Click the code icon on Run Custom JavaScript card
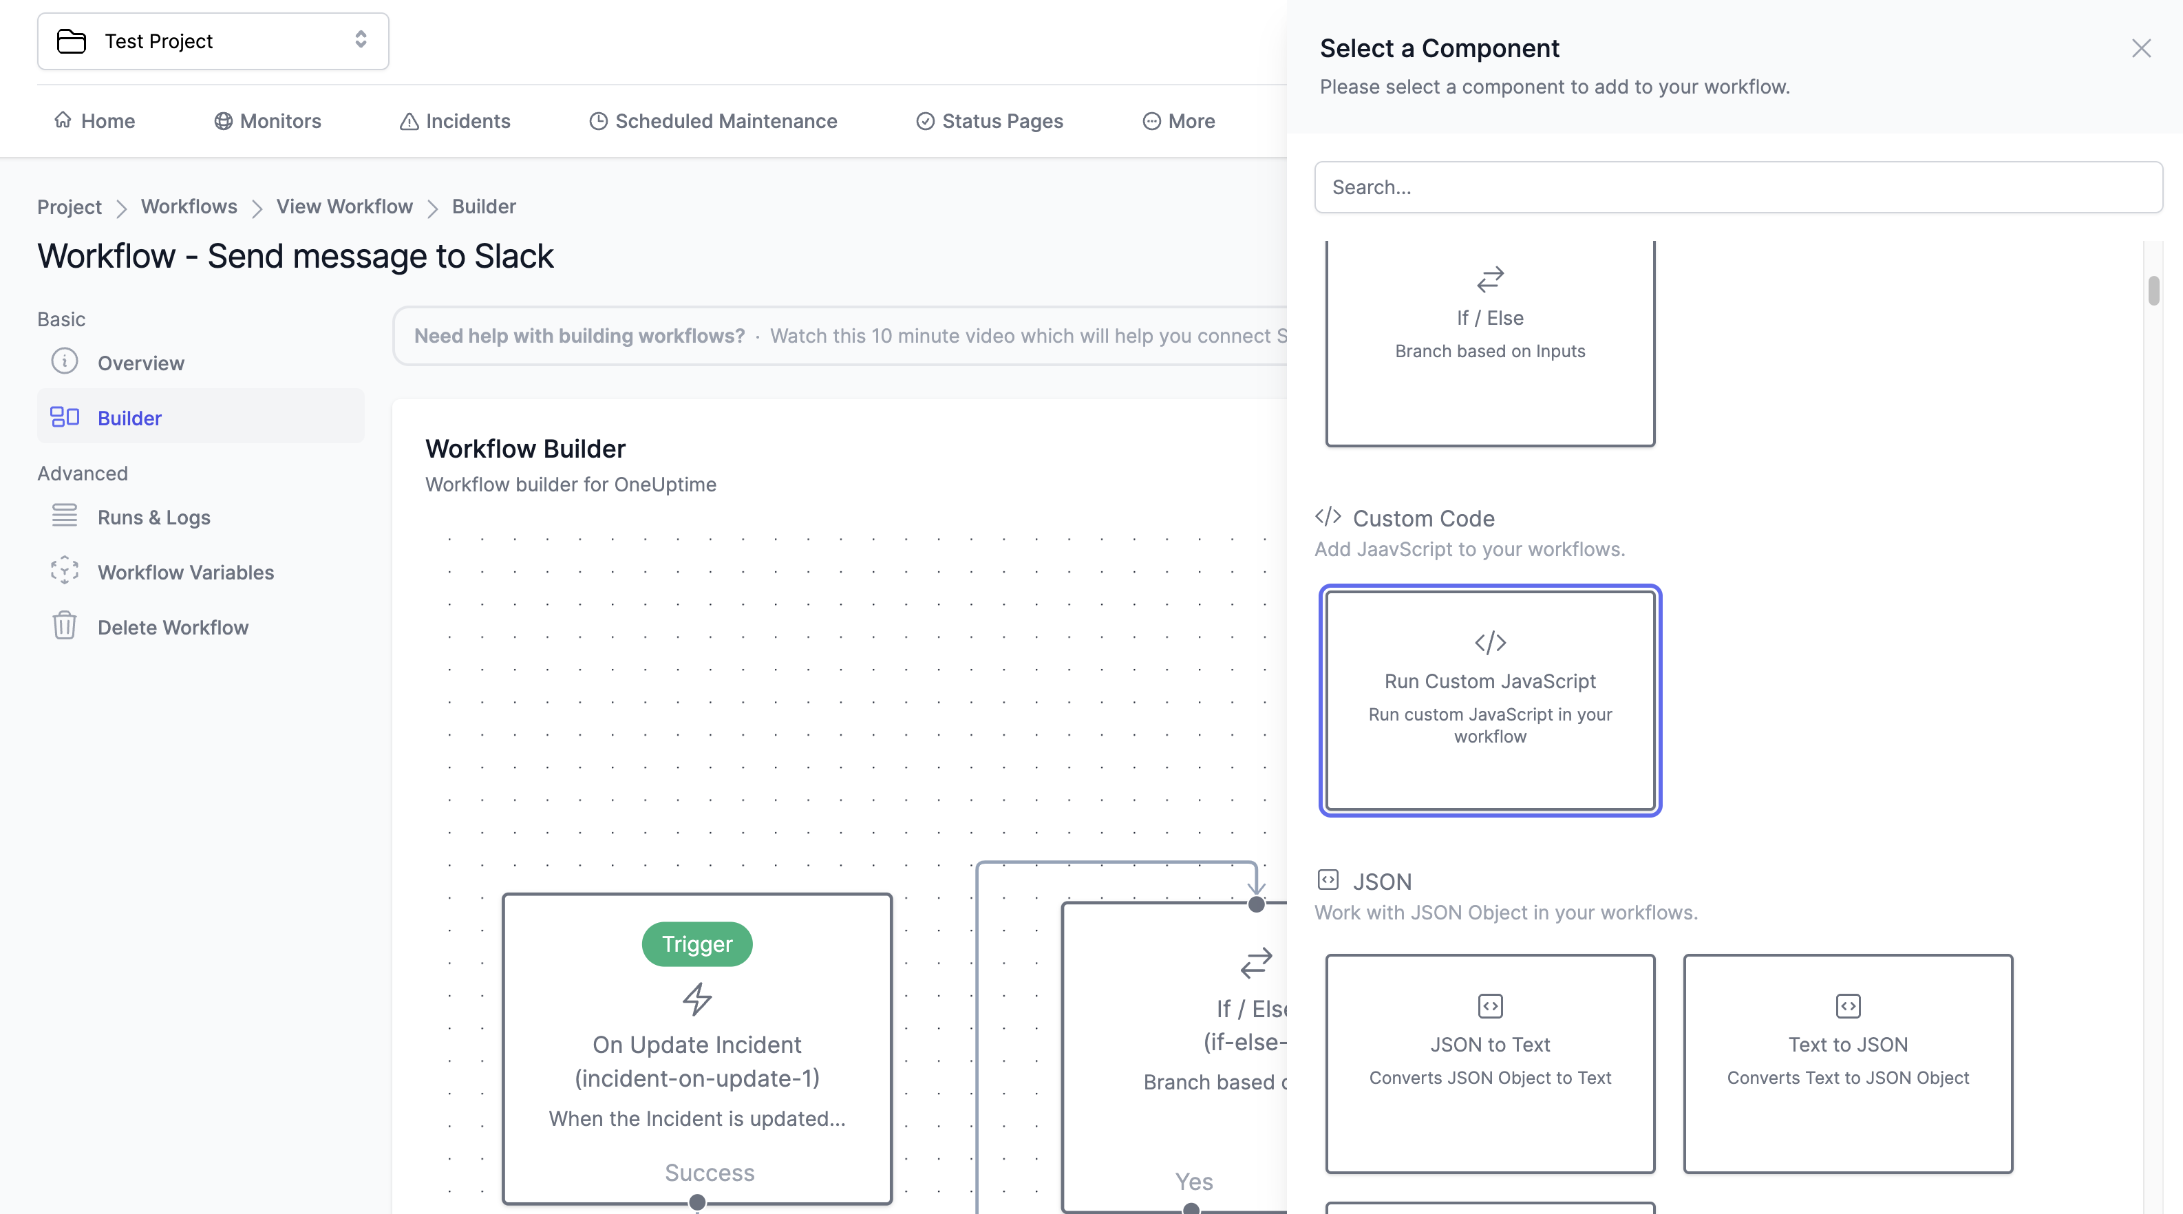2183x1214 pixels. point(1490,642)
